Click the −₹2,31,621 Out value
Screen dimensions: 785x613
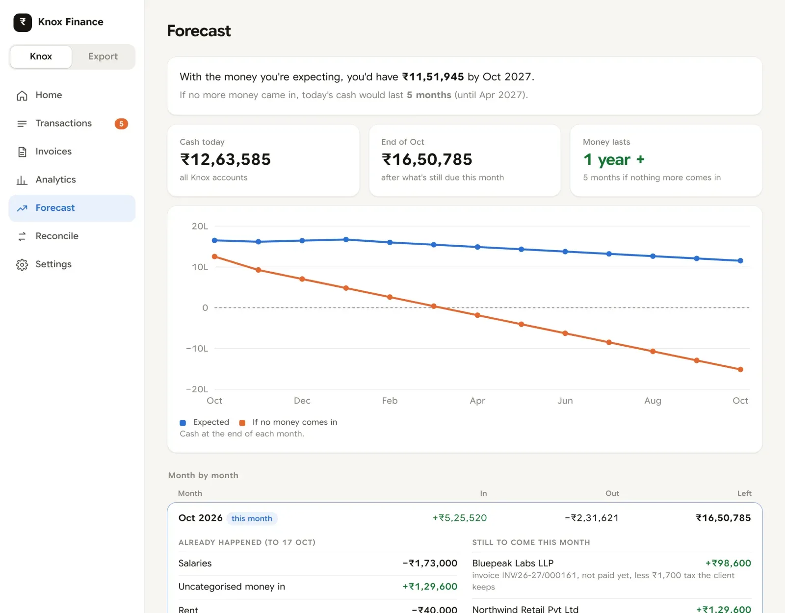tap(592, 518)
